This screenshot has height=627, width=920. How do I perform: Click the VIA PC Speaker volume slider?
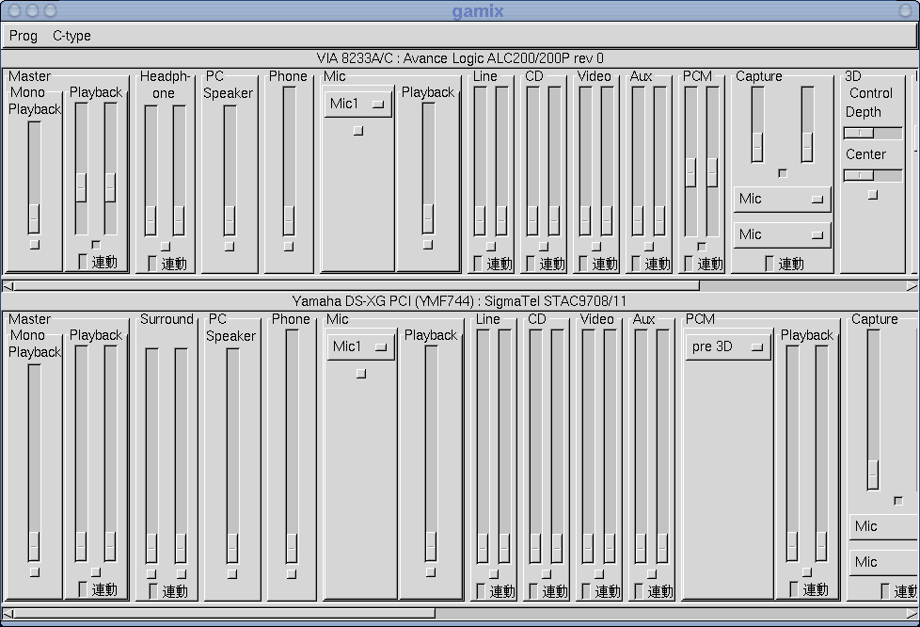(230, 170)
